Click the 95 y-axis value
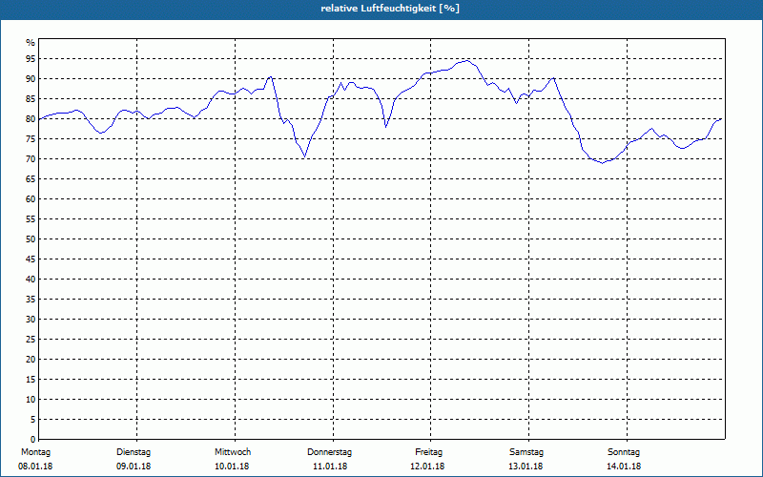763x477 pixels. click(31, 59)
